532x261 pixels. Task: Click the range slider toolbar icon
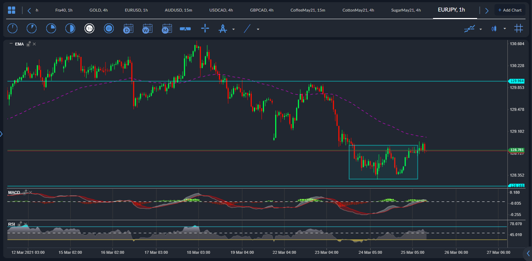click(185, 28)
